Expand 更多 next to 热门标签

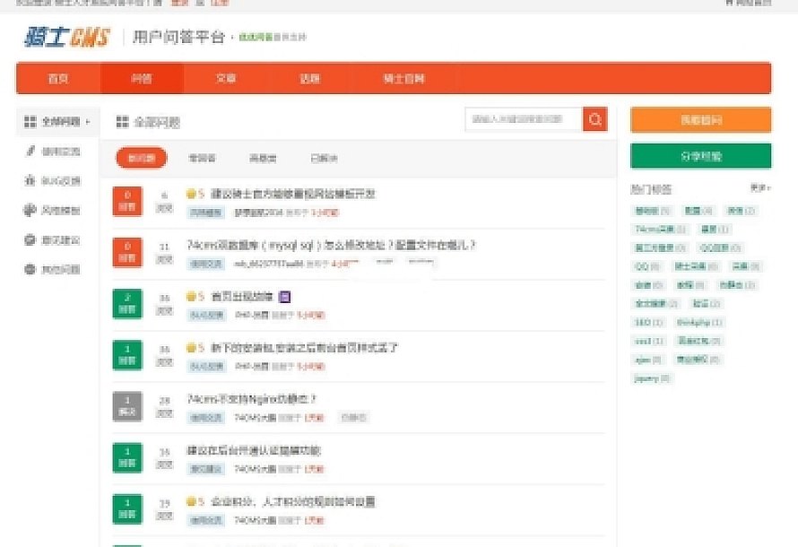(x=759, y=188)
